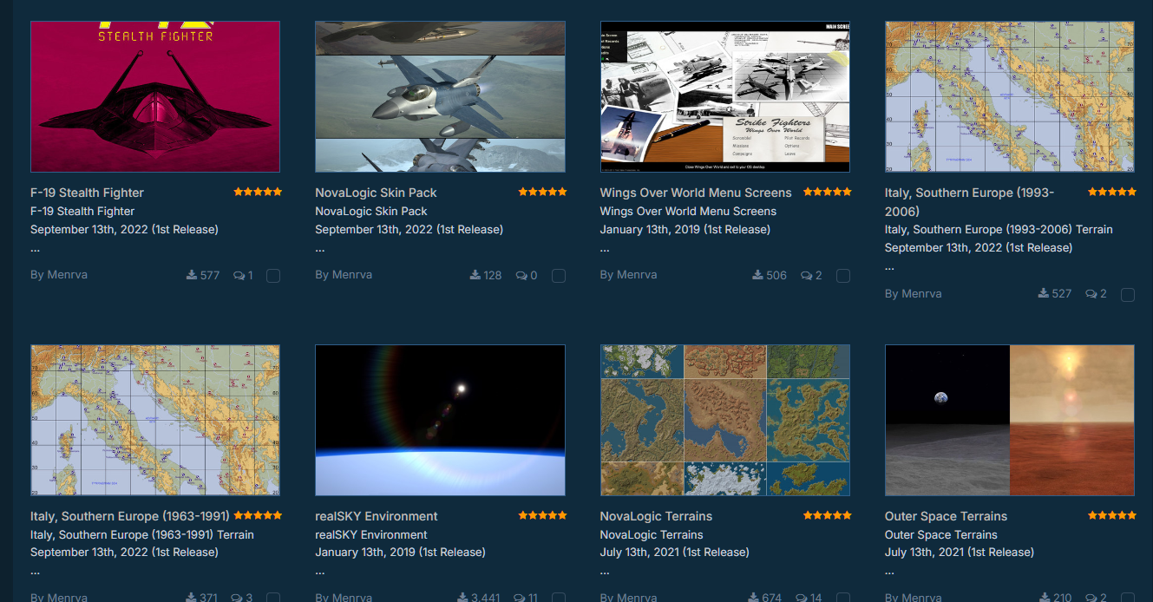Click the comments icon for F-19 Stealth Fighter
The height and width of the screenshot is (602, 1153).
pos(239,275)
